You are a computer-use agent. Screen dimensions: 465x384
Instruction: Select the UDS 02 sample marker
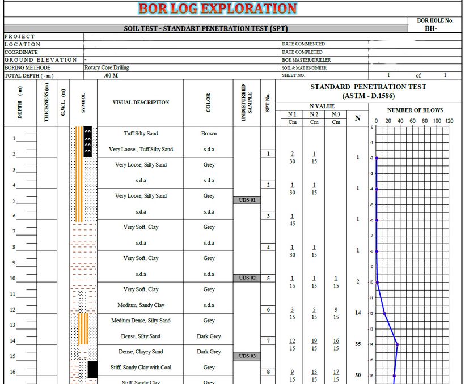click(247, 278)
